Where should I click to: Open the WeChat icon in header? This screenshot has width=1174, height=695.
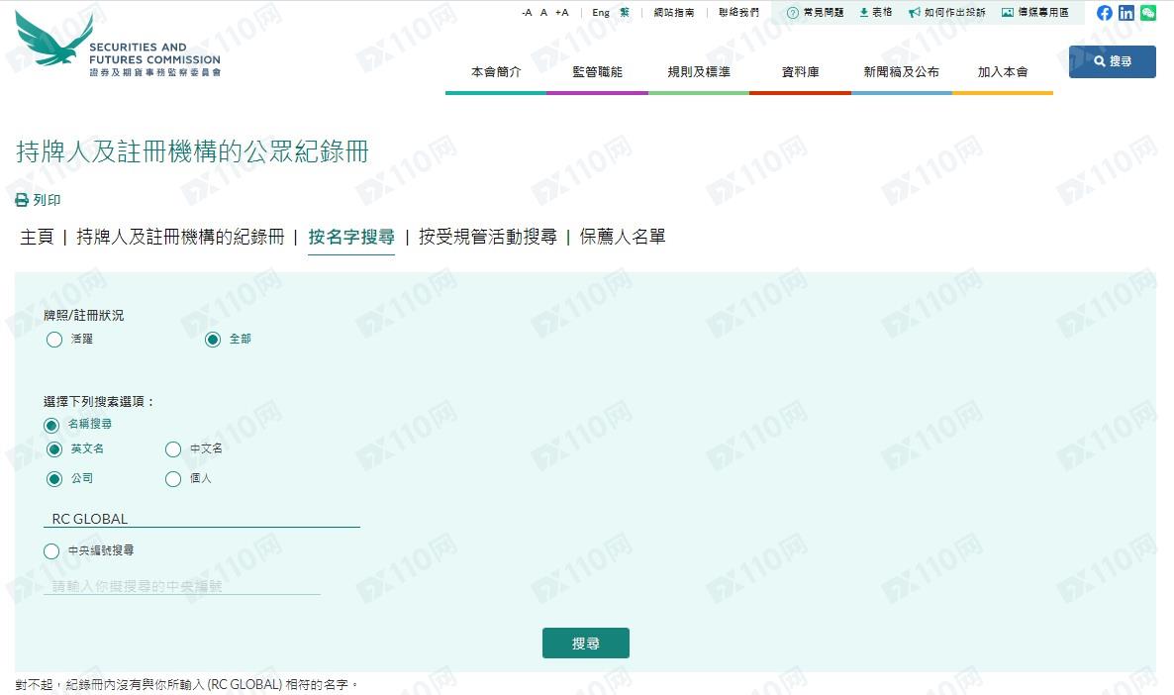click(x=1148, y=13)
